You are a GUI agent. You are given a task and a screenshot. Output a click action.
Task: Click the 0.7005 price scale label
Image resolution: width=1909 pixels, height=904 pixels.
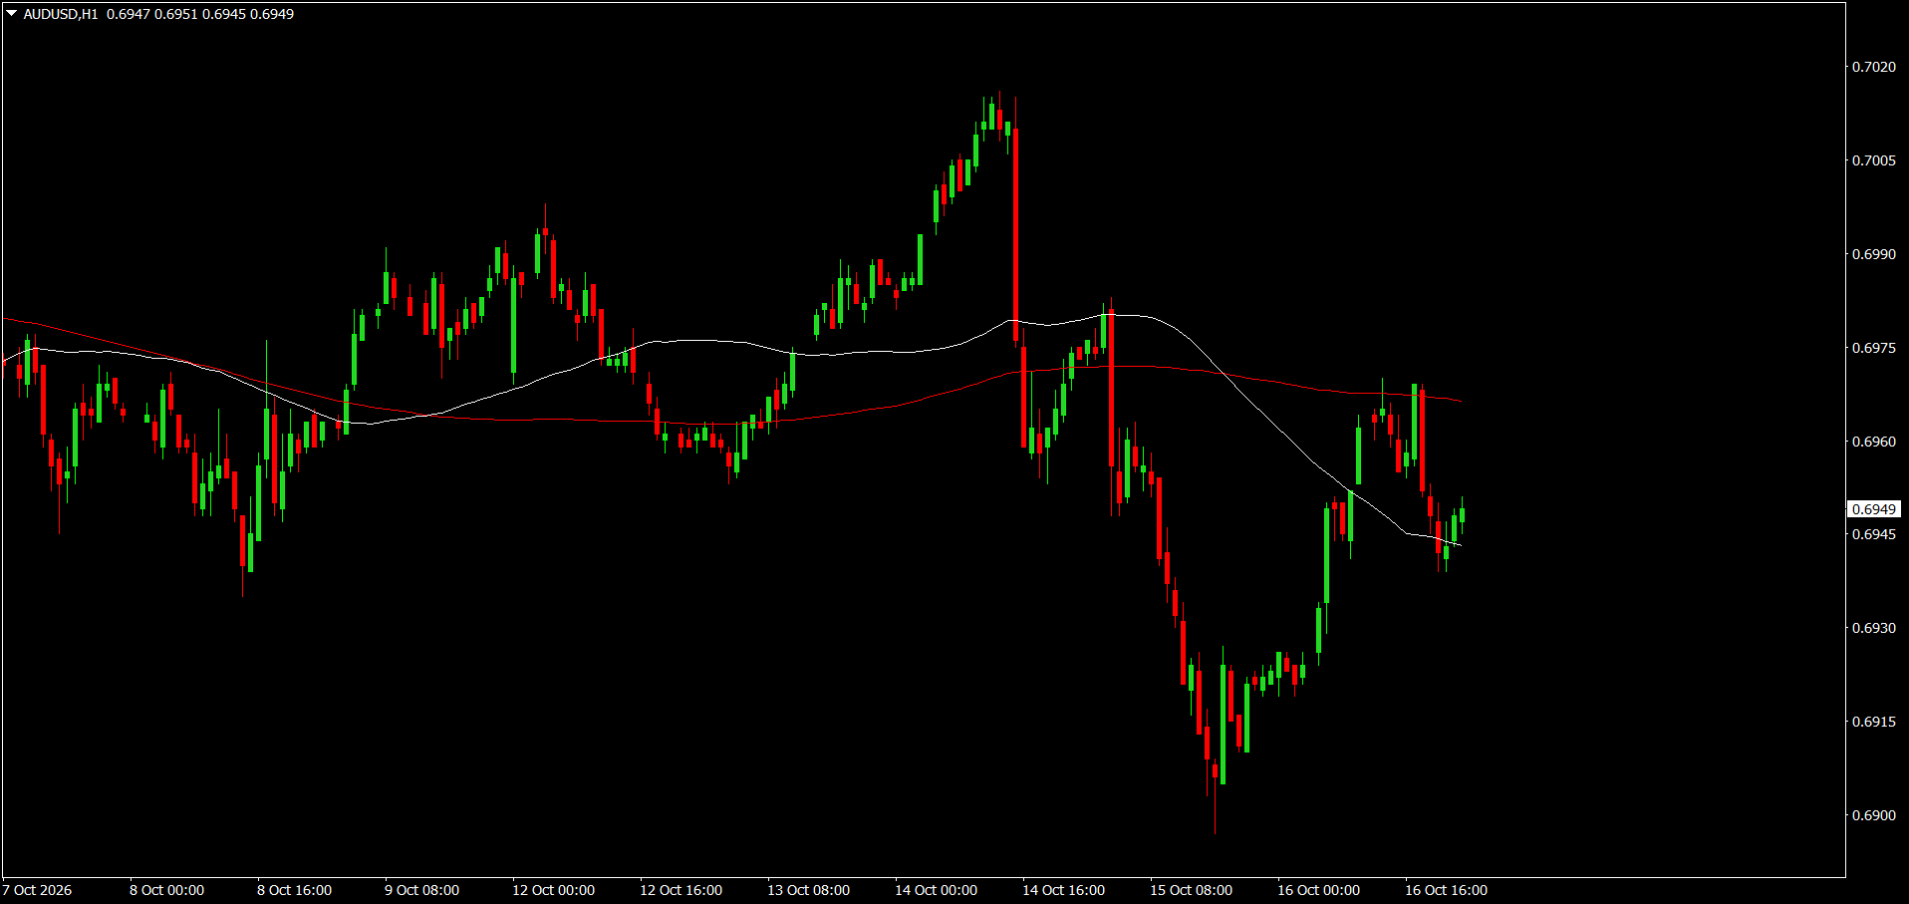click(1874, 160)
